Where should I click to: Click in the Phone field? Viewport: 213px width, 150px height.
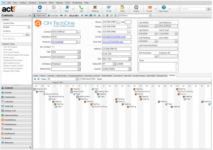(109, 22)
